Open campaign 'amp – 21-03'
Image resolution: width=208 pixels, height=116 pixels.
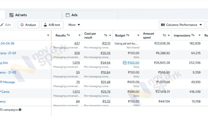[8, 72]
